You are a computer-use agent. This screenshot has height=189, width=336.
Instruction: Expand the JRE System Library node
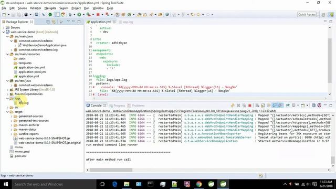7,90
